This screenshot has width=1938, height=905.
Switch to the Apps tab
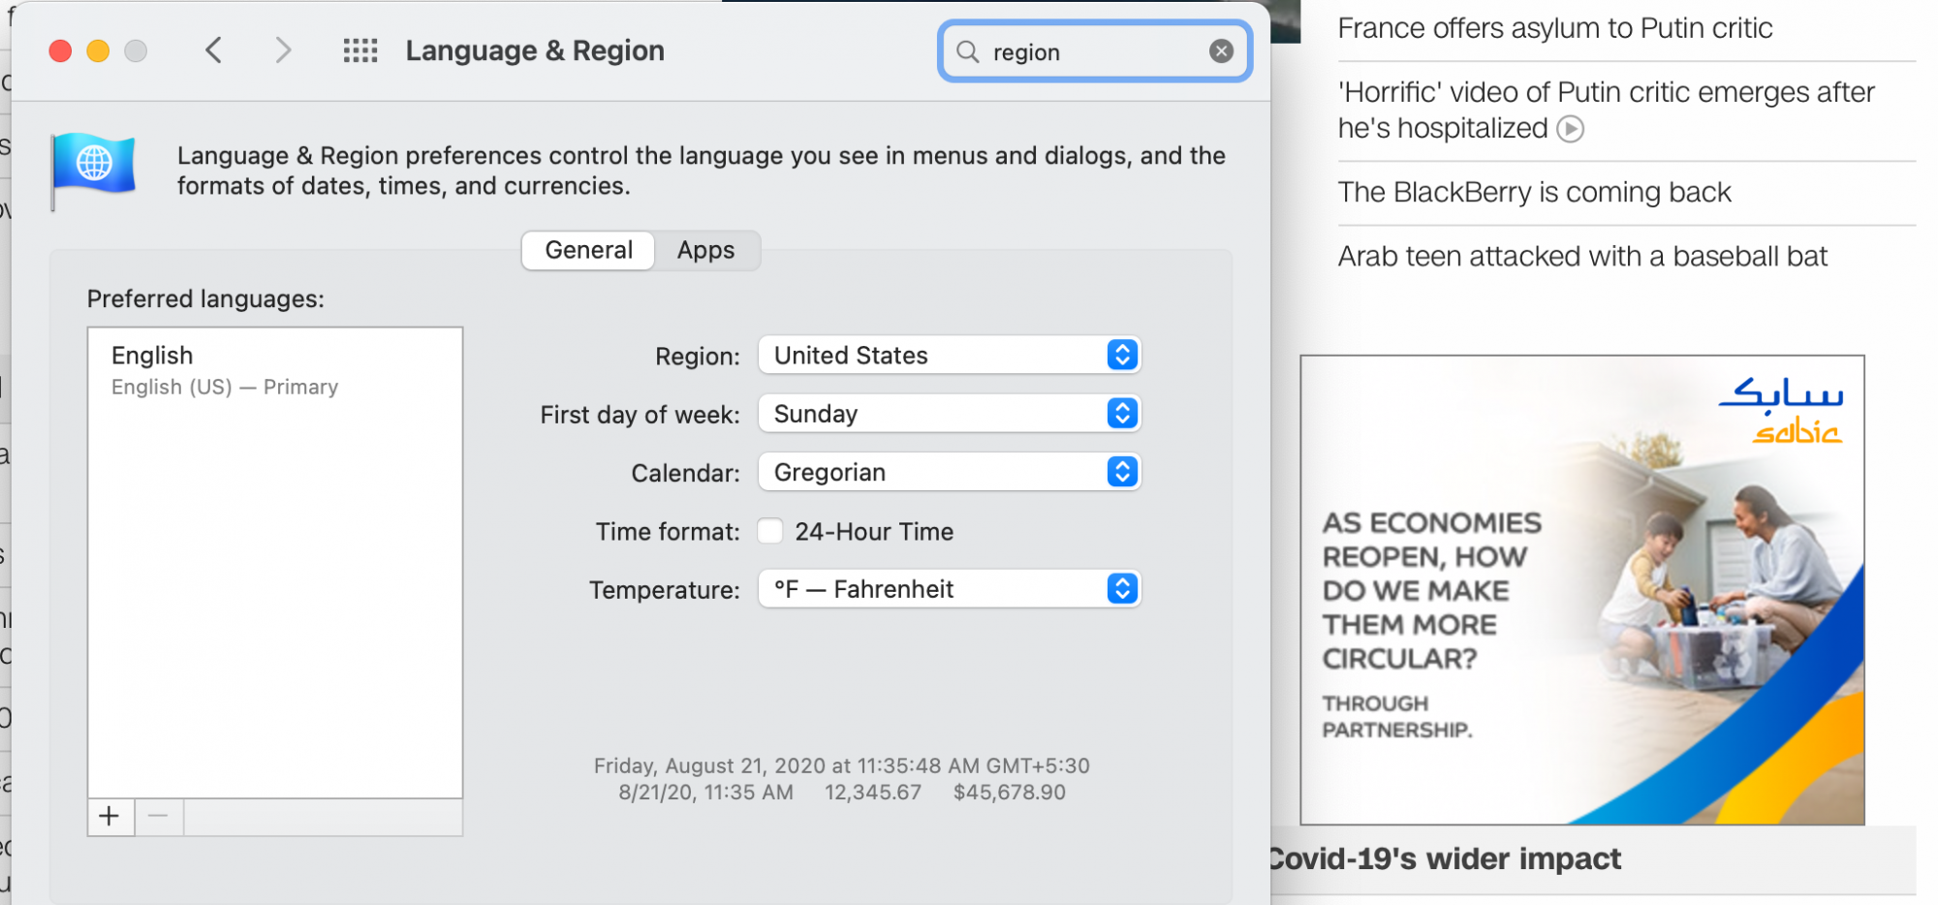706,250
